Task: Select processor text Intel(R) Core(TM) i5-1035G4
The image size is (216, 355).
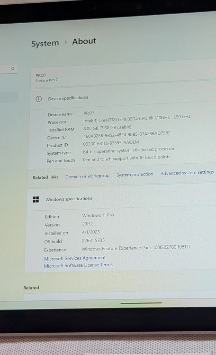Action: [x=110, y=120]
